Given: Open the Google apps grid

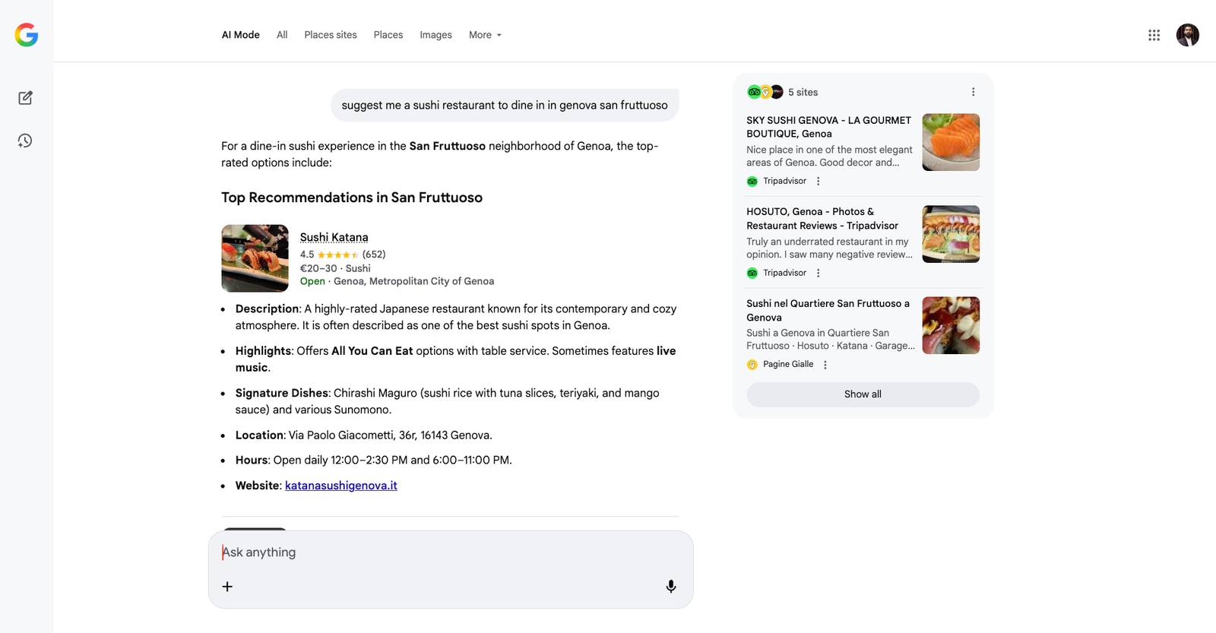Looking at the screenshot, I should coord(1154,35).
